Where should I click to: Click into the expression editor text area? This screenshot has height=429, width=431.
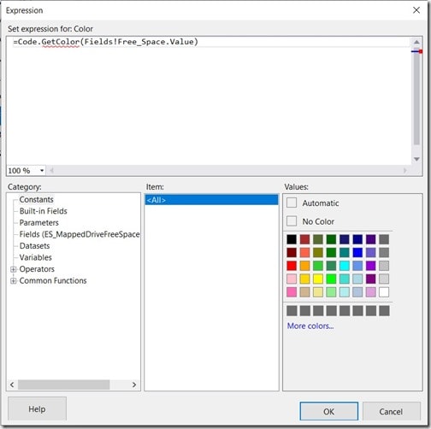click(x=209, y=100)
